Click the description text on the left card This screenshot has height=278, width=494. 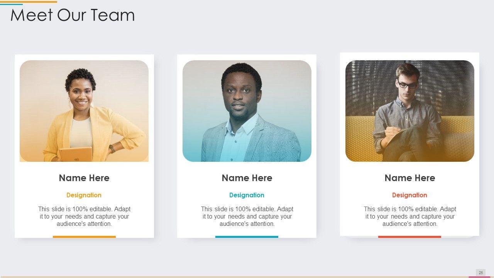[84, 216]
